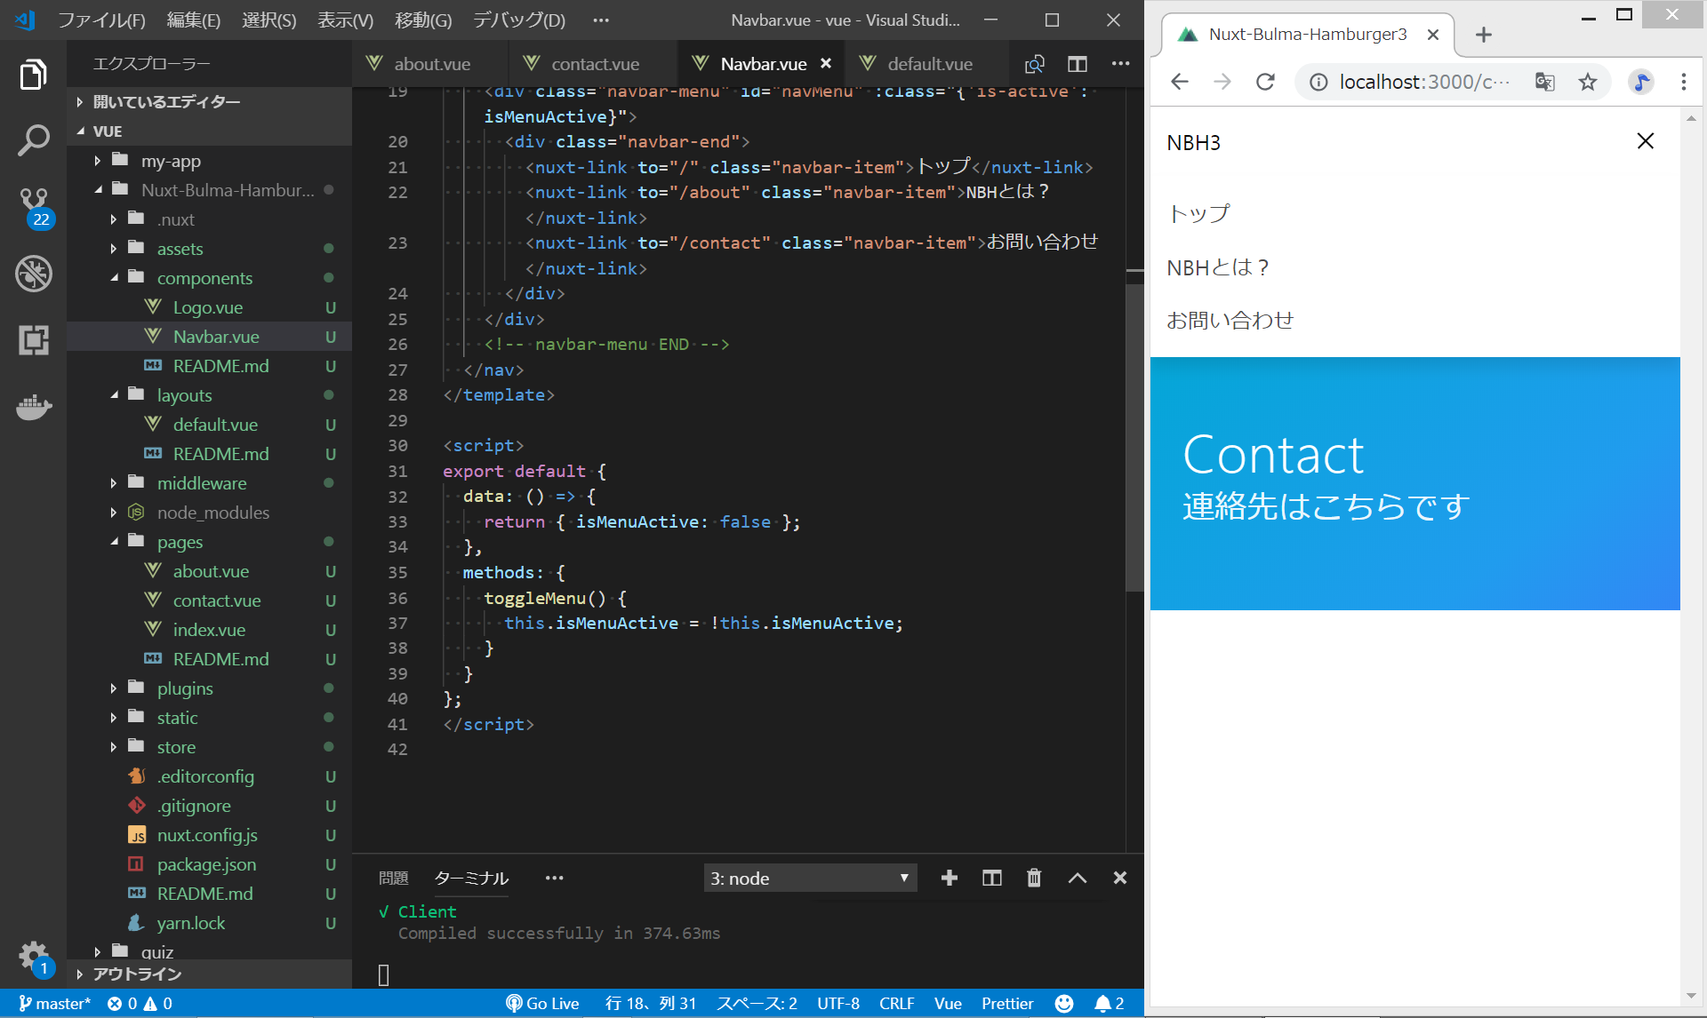This screenshot has width=1707, height=1018.
Task: Click the NBHとは？ link in browser
Action: [1217, 267]
